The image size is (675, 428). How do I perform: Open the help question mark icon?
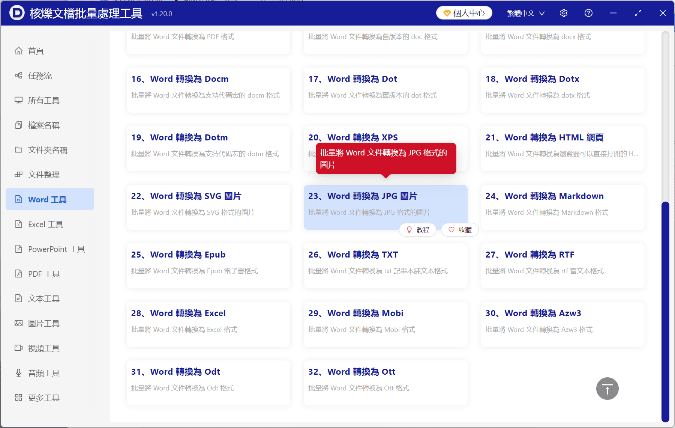[x=588, y=13]
